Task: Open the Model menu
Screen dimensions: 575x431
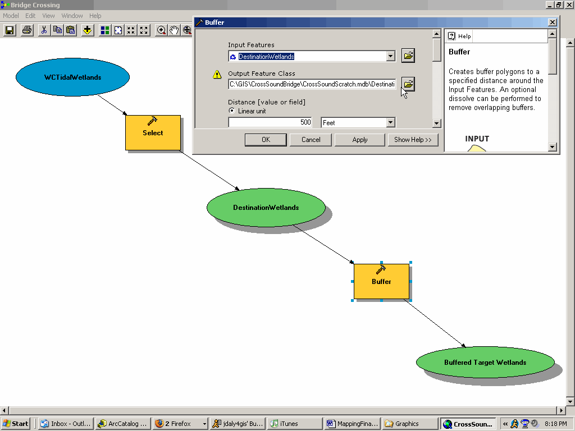Action: tap(11, 16)
